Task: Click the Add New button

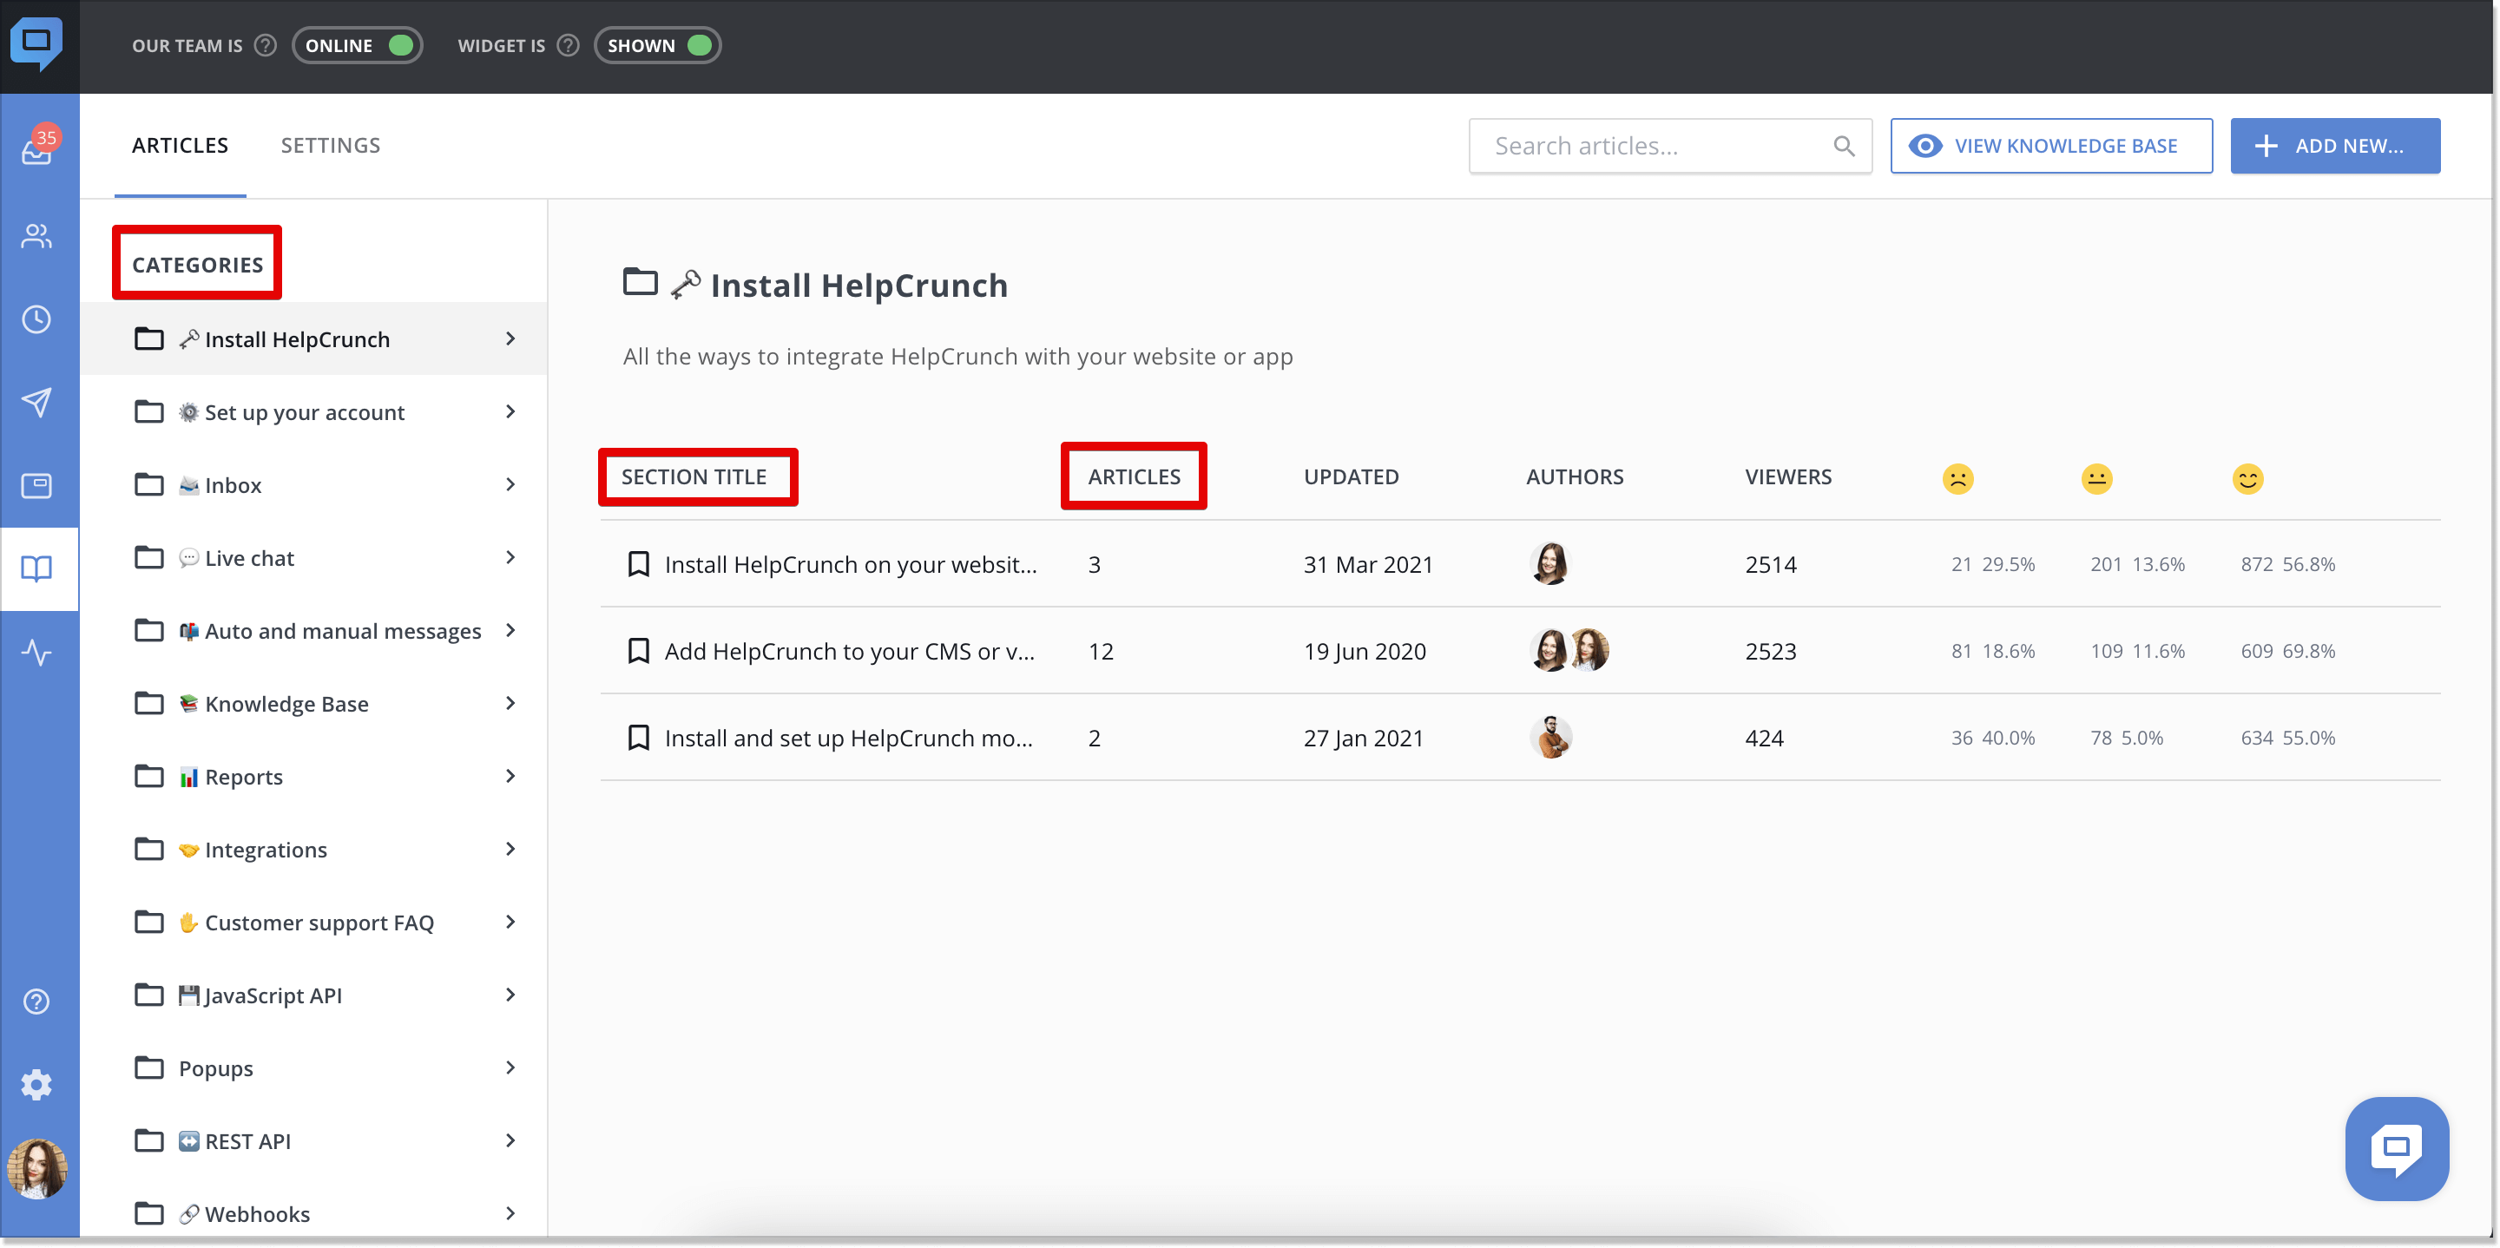Action: (2334, 146)
